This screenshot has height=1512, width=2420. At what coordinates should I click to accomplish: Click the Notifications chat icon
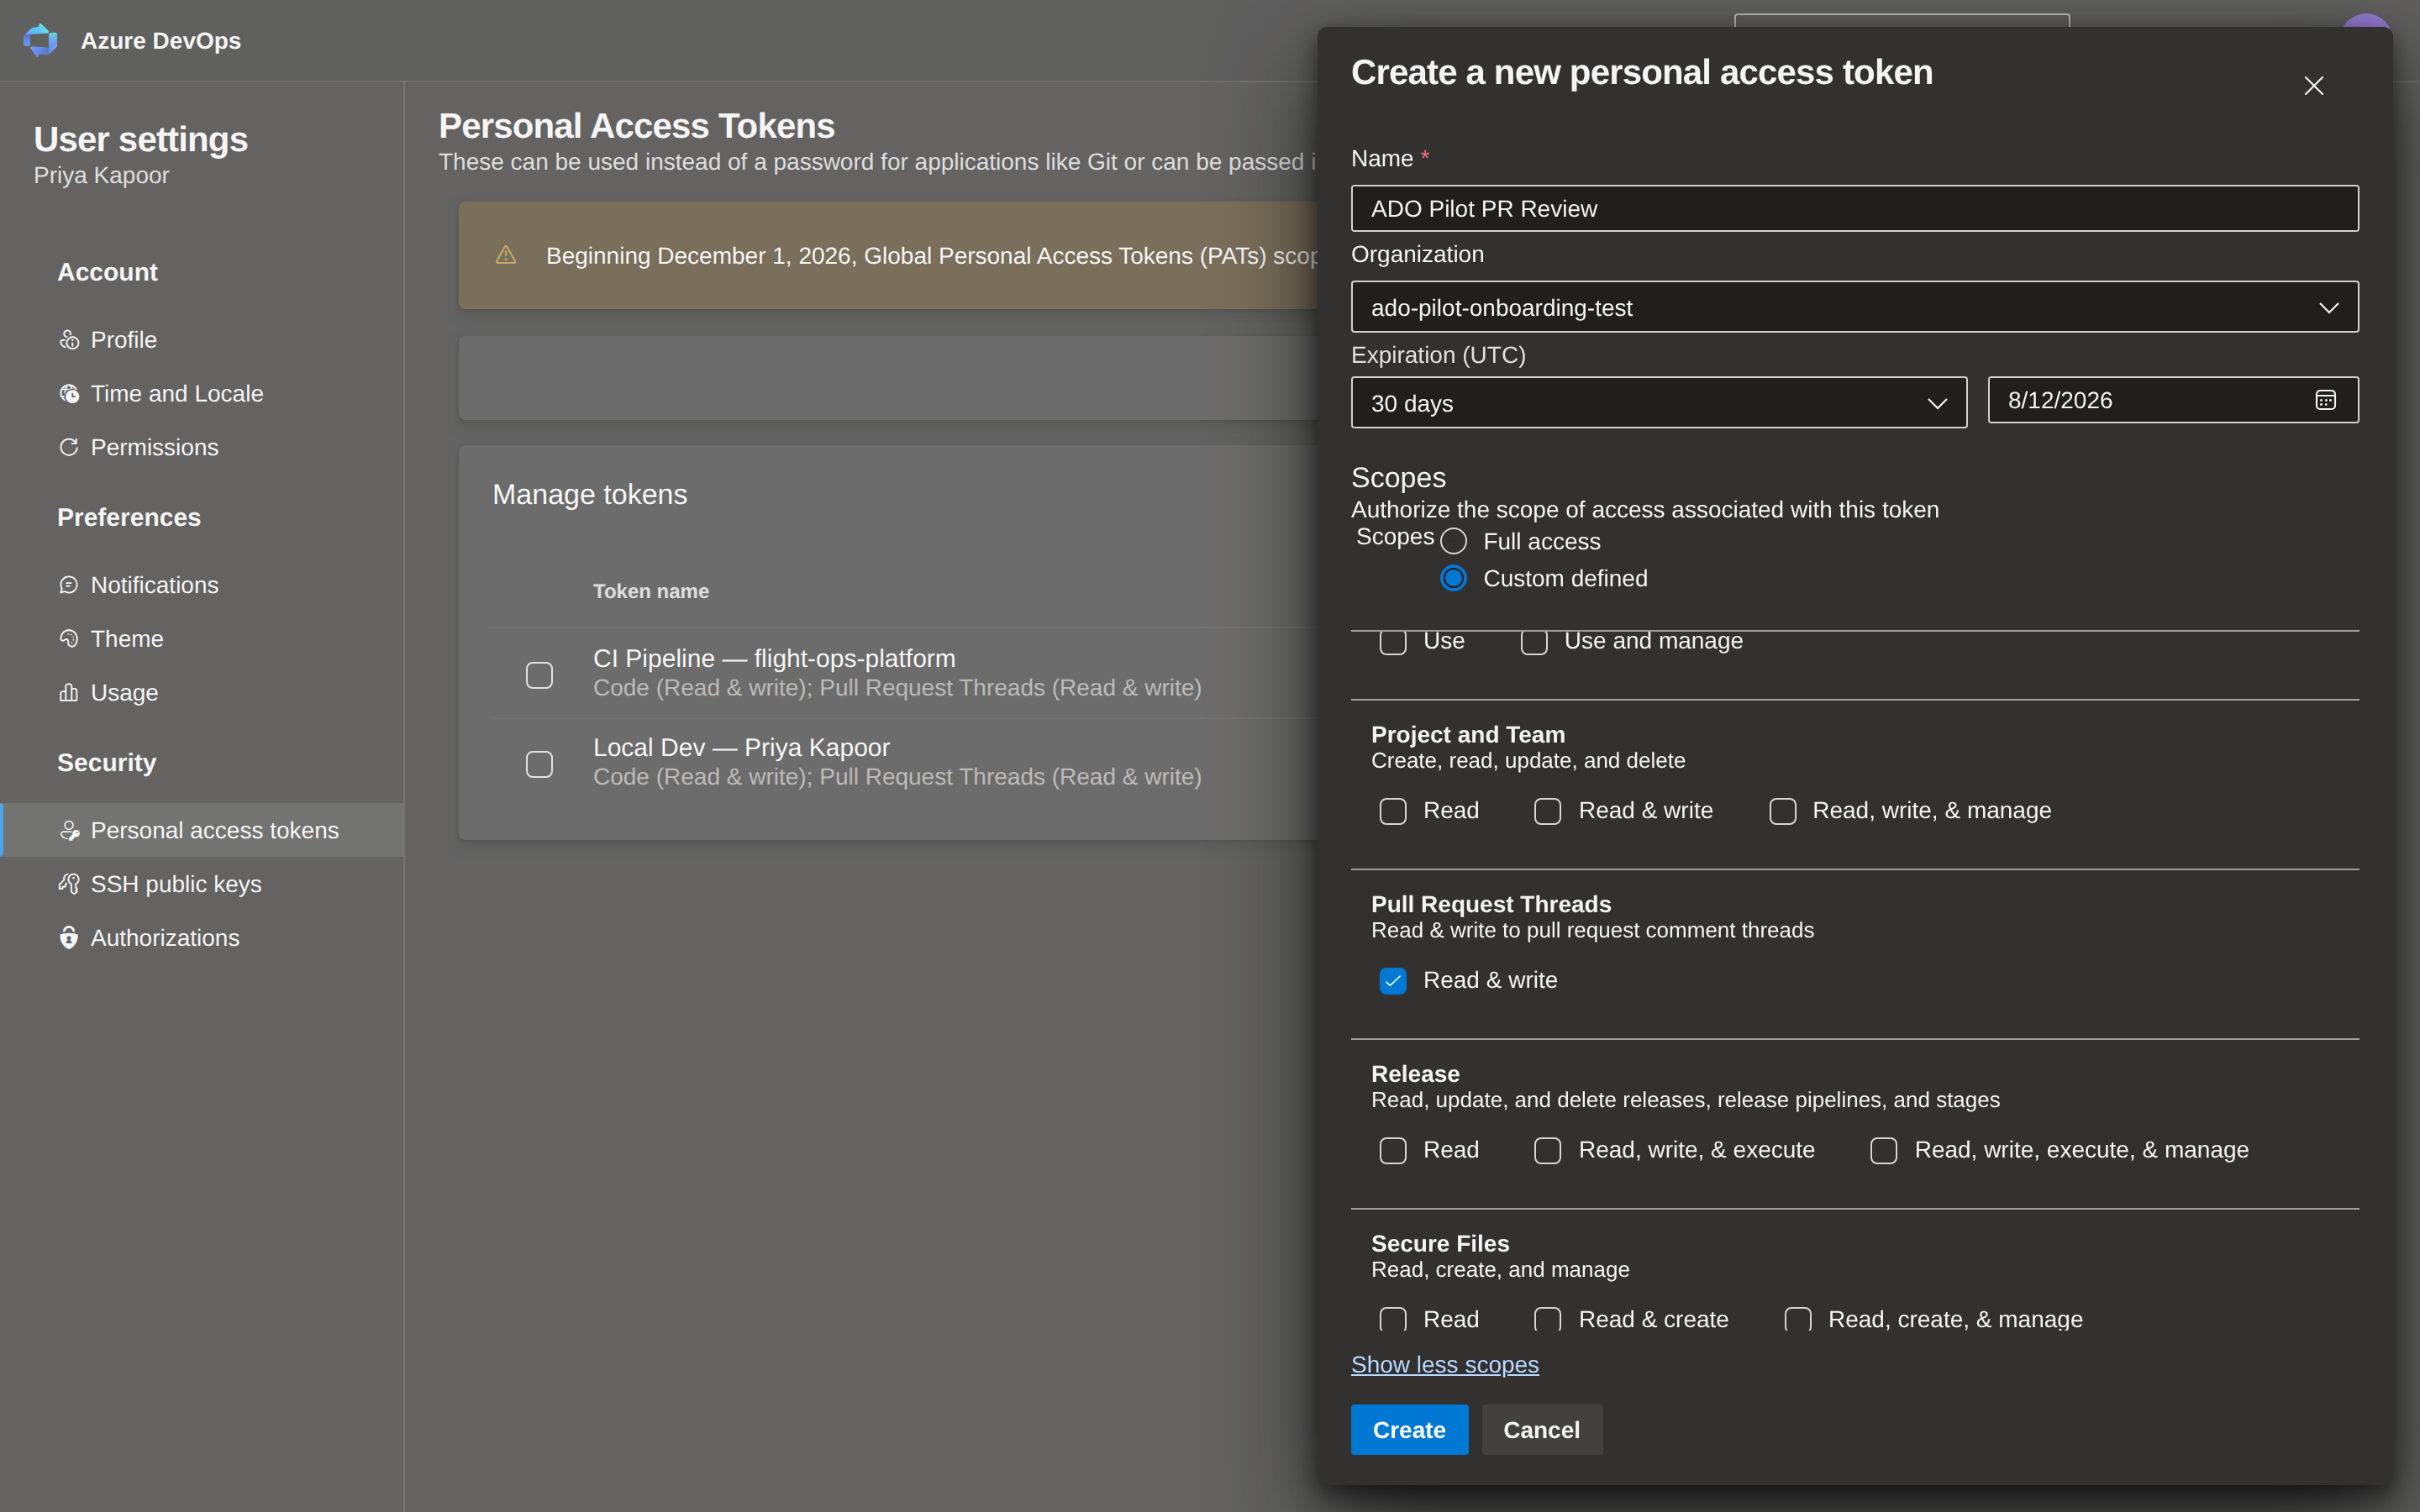point(69,585)
